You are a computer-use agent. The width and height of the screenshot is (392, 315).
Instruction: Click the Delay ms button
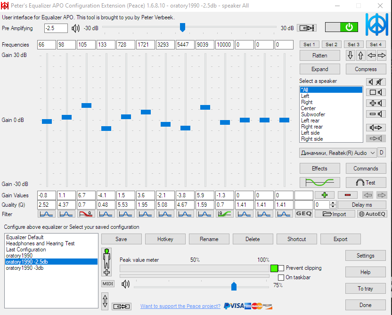[362, 205]
